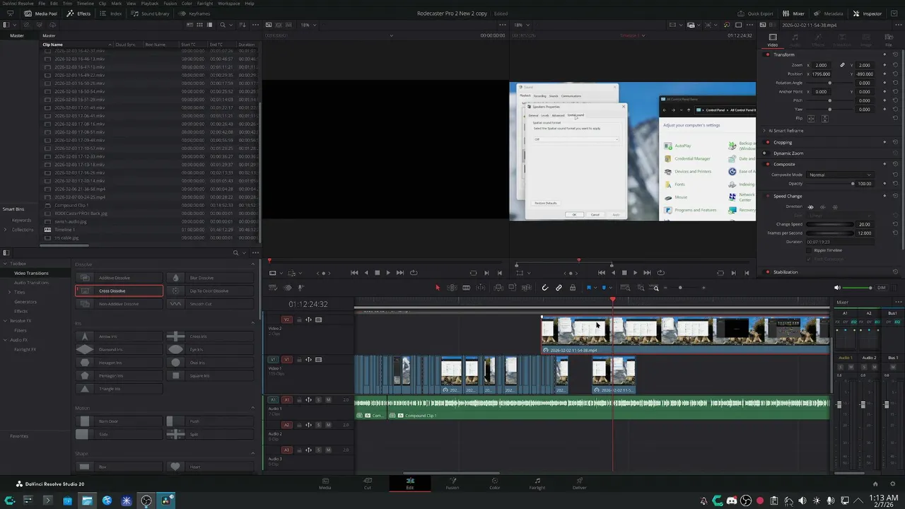
Task: Open File Explorer from the taskbar
Action: 87,501
